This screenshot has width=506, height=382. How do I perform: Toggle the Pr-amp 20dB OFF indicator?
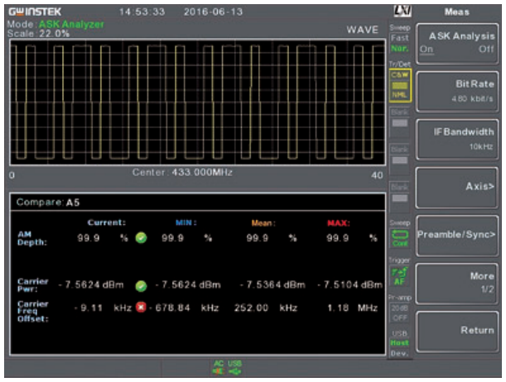(x=400, y=313)
